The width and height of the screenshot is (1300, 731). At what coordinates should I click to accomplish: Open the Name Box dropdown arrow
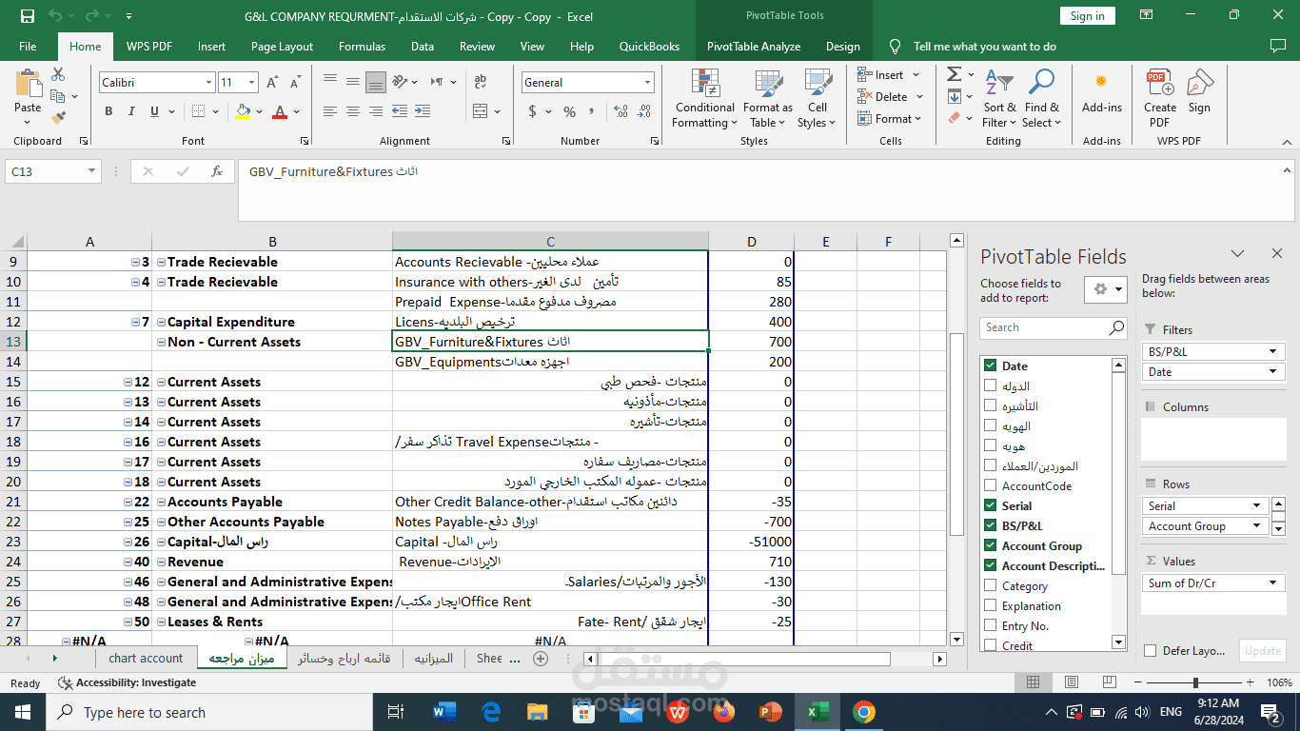92,171
